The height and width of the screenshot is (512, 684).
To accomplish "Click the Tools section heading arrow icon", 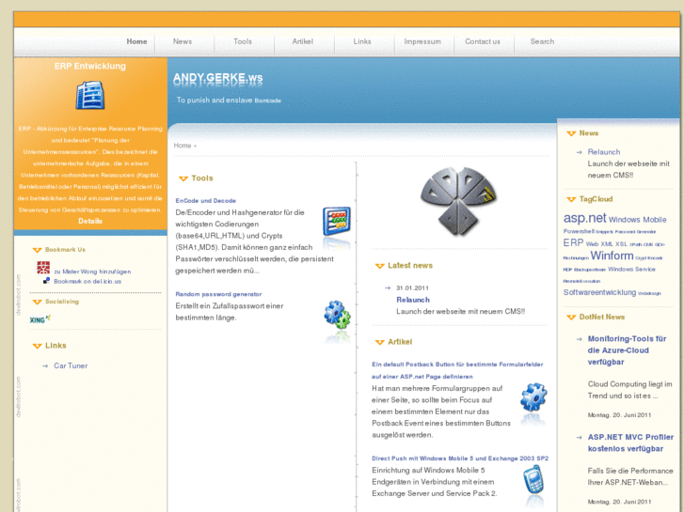I will point(183,178).
